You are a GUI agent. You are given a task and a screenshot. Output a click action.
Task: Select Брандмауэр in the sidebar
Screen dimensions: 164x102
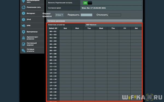32,32
